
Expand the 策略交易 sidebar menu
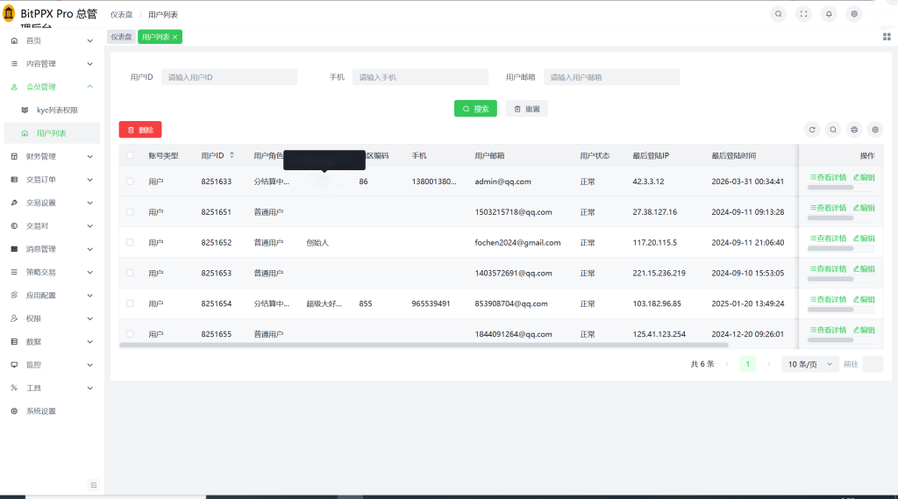coord(52,272)
